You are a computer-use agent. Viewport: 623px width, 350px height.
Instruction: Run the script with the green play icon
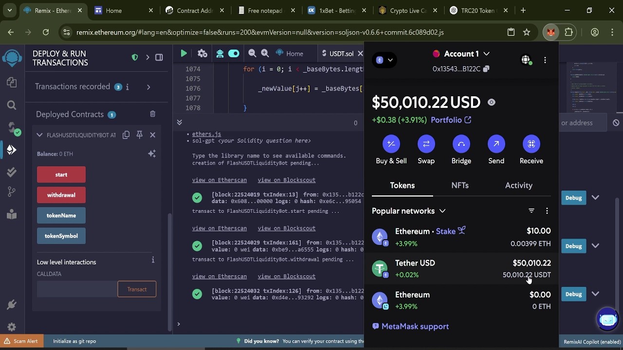click(183, 53)
